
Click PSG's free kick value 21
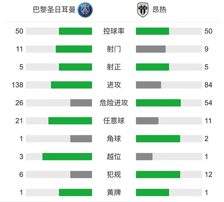(x=19, y=121)
